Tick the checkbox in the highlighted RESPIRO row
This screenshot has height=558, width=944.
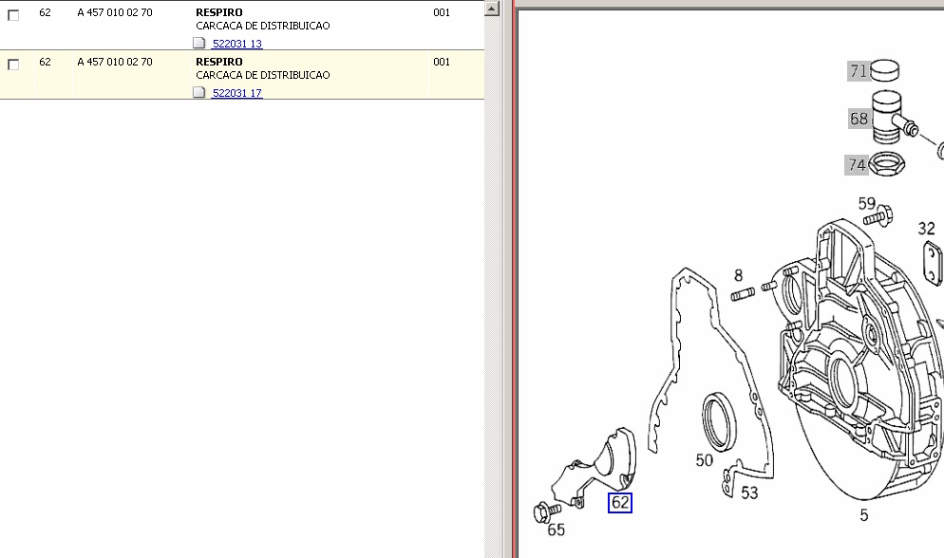point(13,65)
